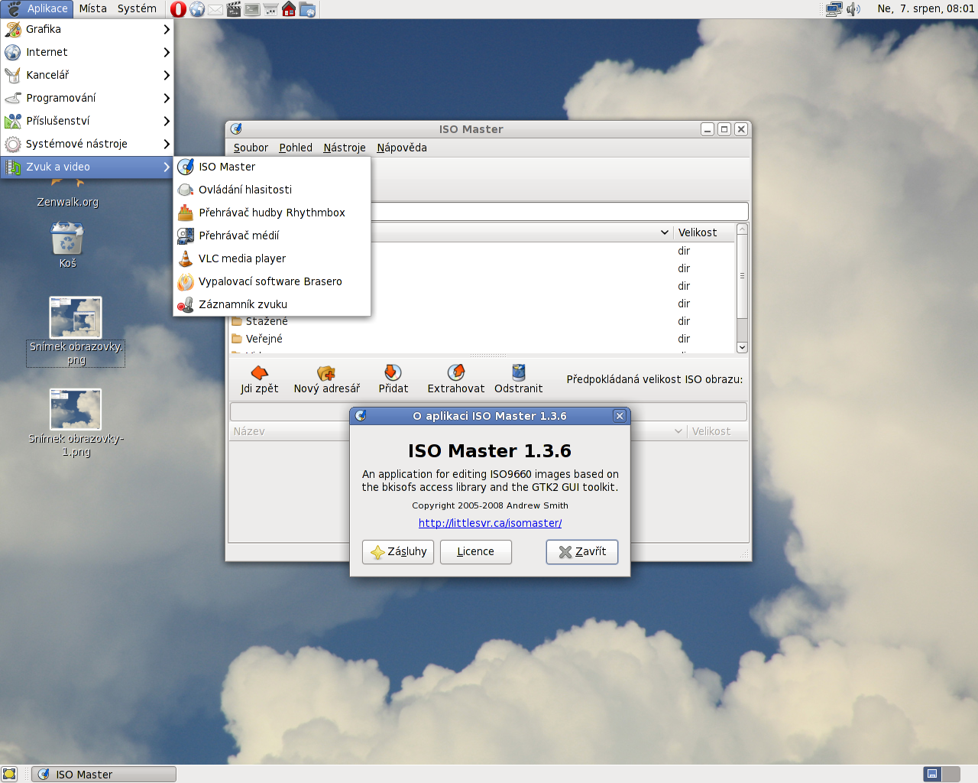Launch VLC media player

tap(272, 258)
